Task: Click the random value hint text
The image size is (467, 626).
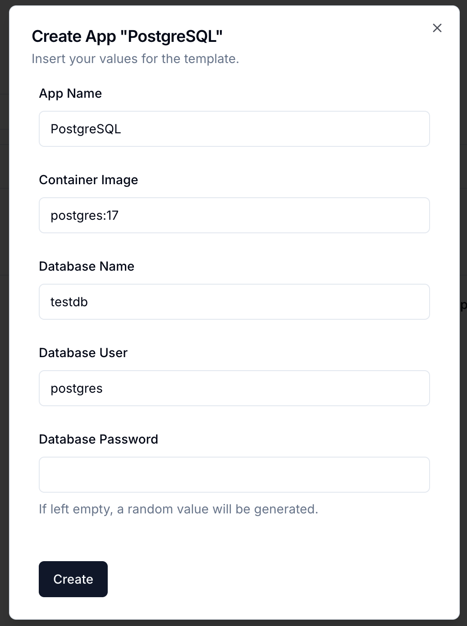Action: pyautogui.click(x=179, y=509)
